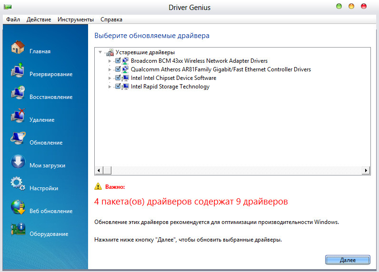Open Оборудование hardware board icon
This screenshot has width=379, height=272.
[x=18, y=231]
